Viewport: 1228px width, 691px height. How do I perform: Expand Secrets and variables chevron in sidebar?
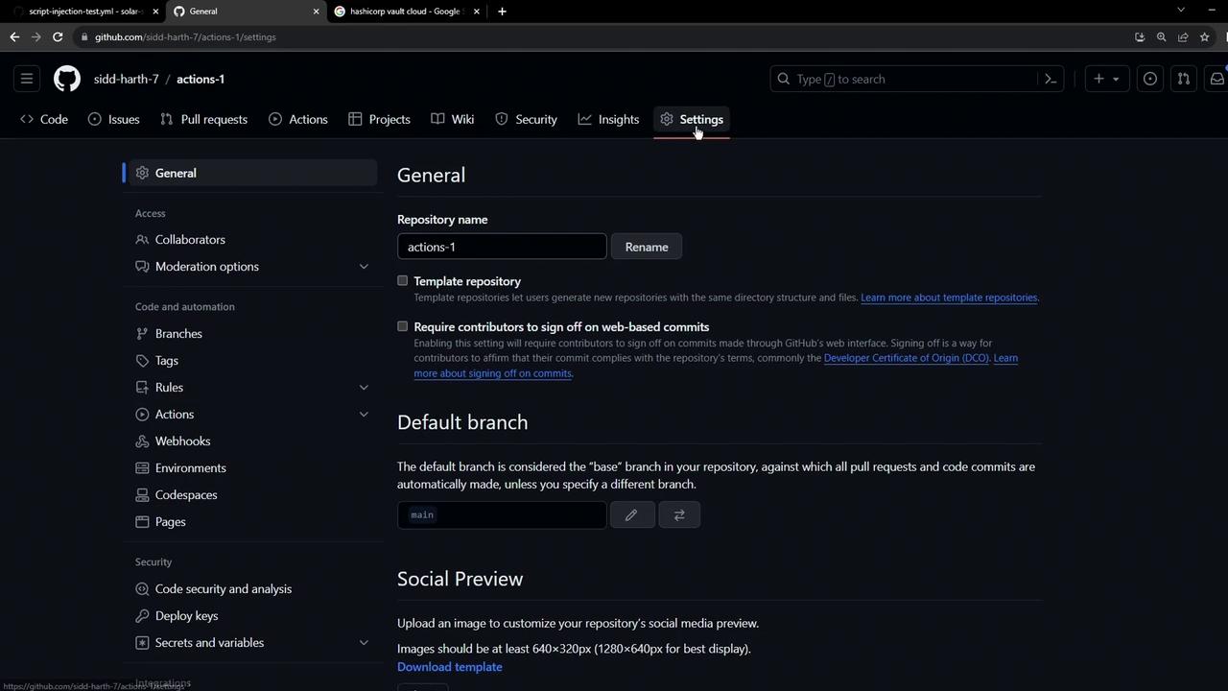[x=364, y=642]
